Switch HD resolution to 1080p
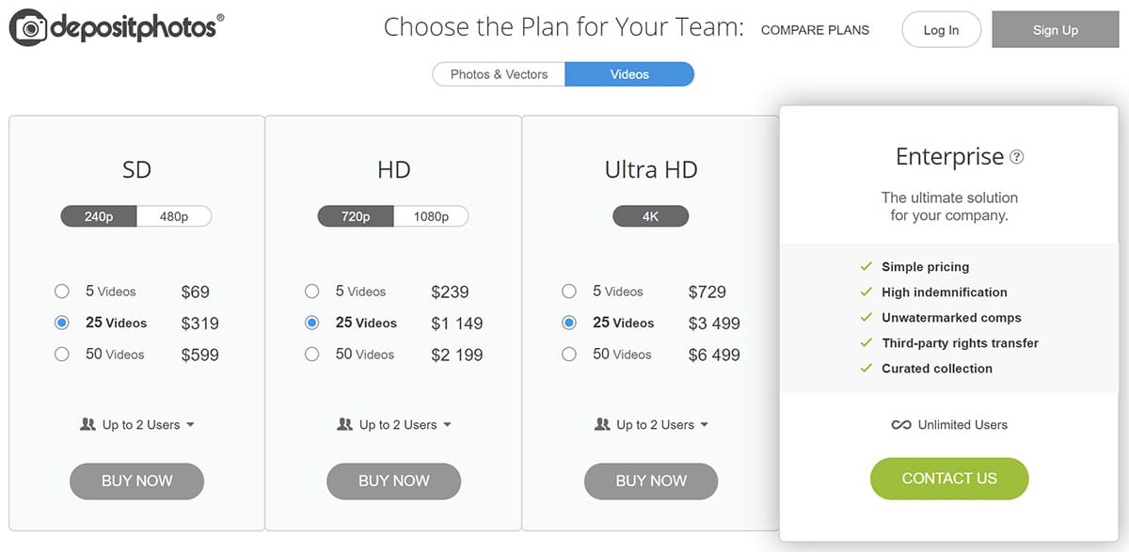 (x=431, y=216)
